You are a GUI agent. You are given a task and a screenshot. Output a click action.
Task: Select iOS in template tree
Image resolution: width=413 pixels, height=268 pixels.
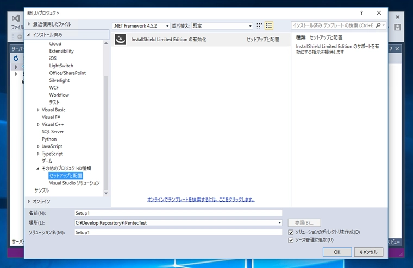(x=53, y=59)
